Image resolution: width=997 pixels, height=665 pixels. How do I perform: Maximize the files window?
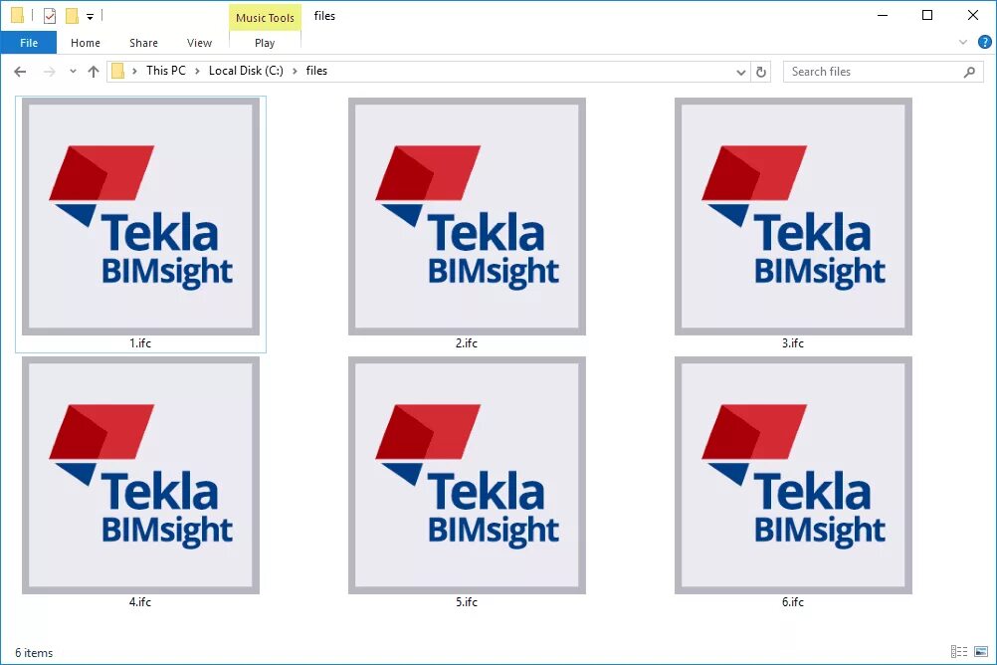[x=927, y=15]
